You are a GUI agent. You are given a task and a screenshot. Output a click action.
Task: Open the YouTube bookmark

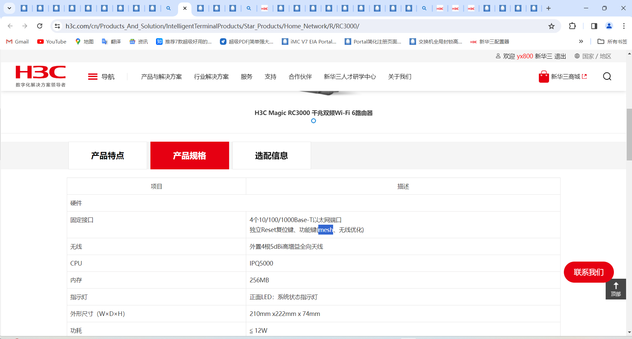52,42
